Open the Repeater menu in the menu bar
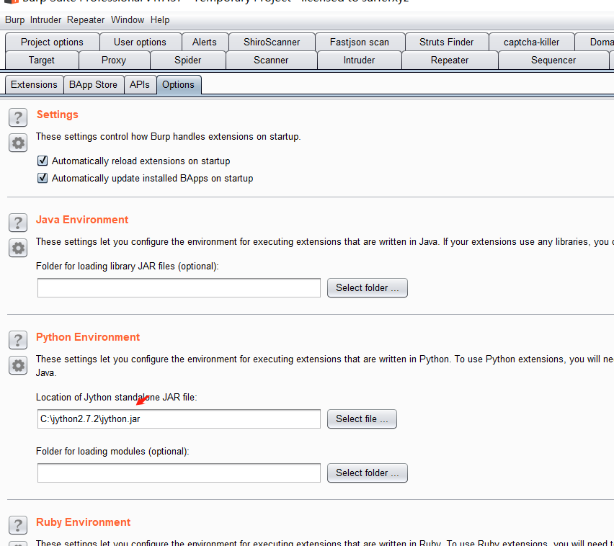The width and height of the screenshot is (614, 546). click(86, 20)
